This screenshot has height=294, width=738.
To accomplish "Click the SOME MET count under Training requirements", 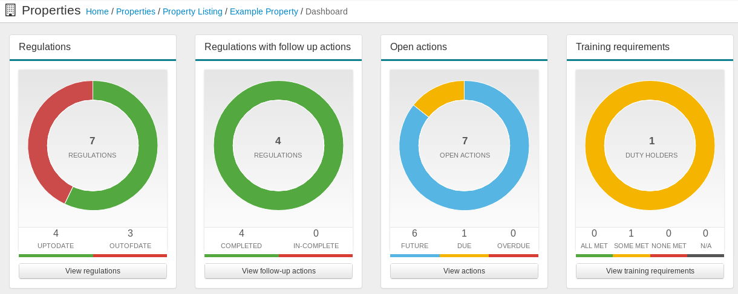I will (x=631, y=234).
